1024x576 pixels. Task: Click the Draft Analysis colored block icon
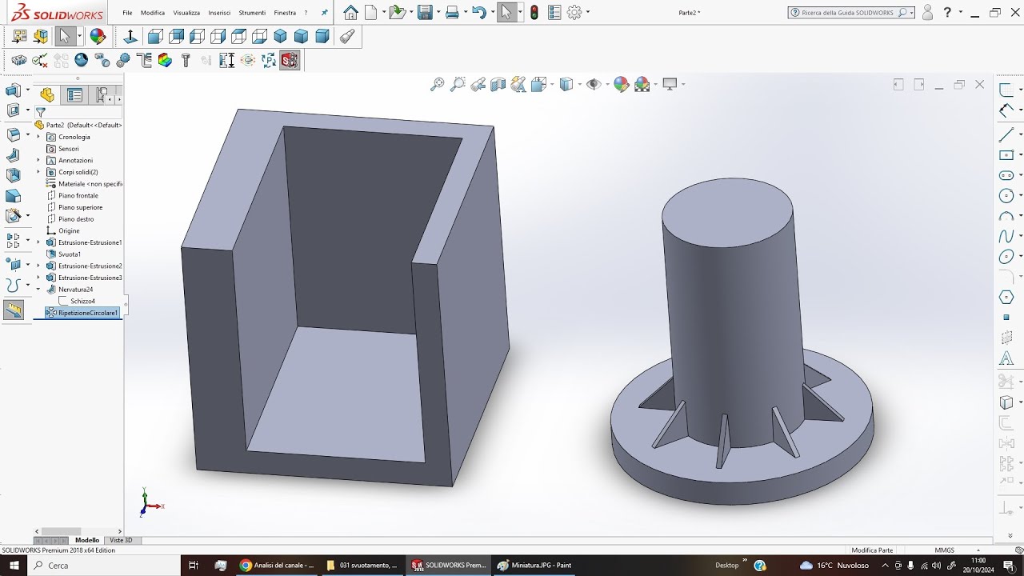[x=165, y=60]
